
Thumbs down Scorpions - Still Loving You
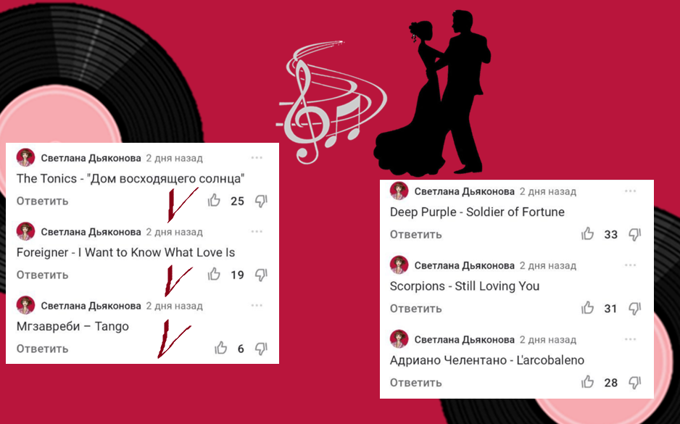(x=635, y=308)
